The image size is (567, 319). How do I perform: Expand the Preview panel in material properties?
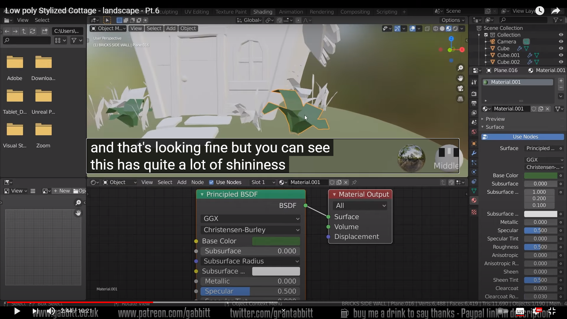coord(495,119)
